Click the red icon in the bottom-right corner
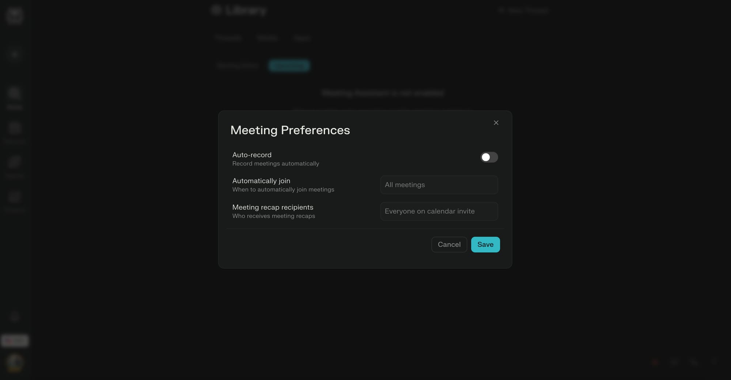Image resolution: width=731 pixels, height=380 pixels. tap(655, 362)
